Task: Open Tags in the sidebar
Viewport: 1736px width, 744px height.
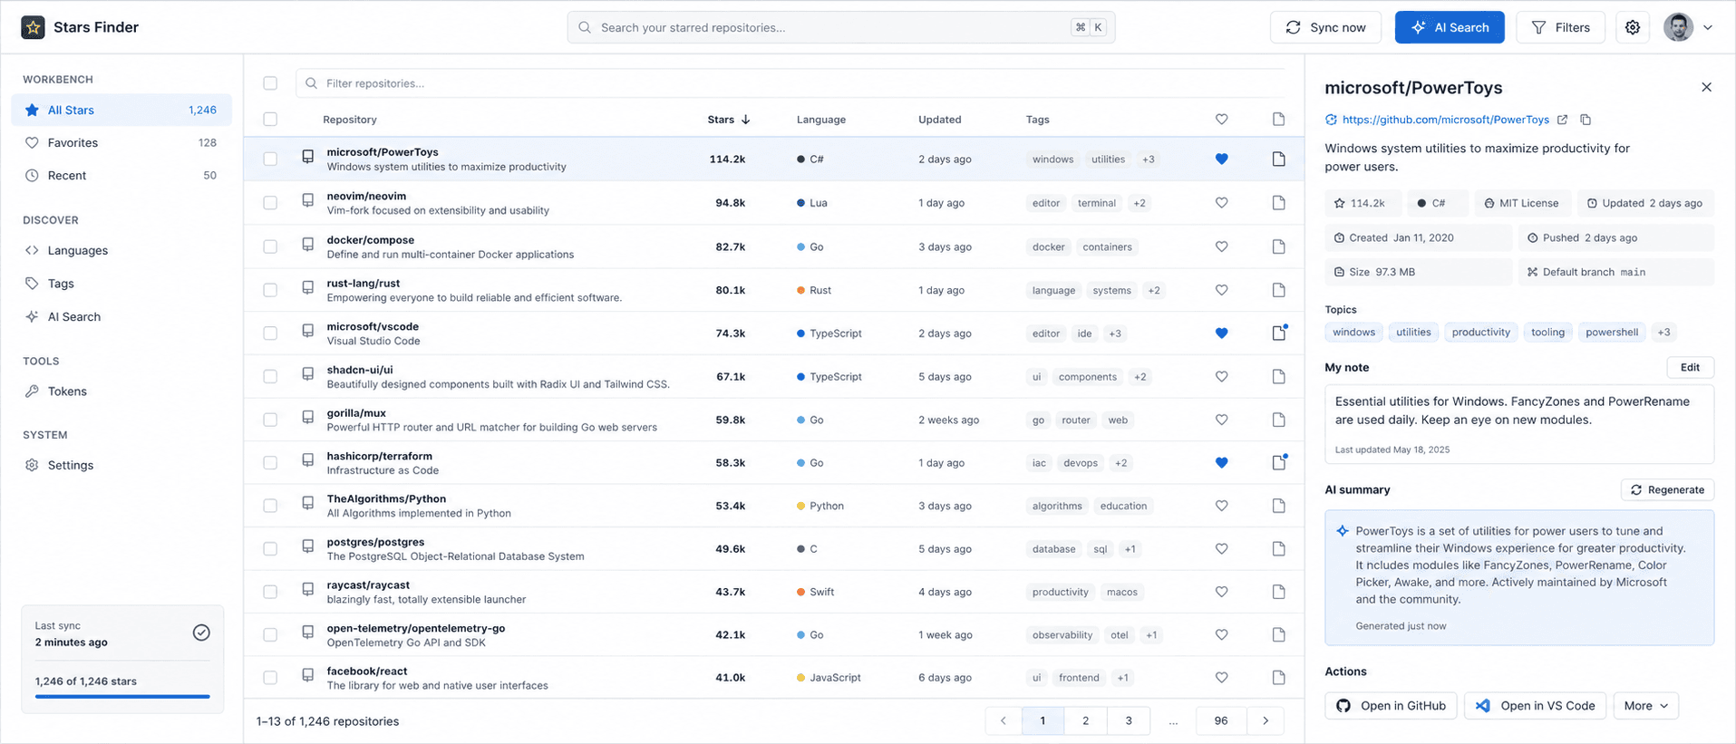Action: tap(121, 284)
